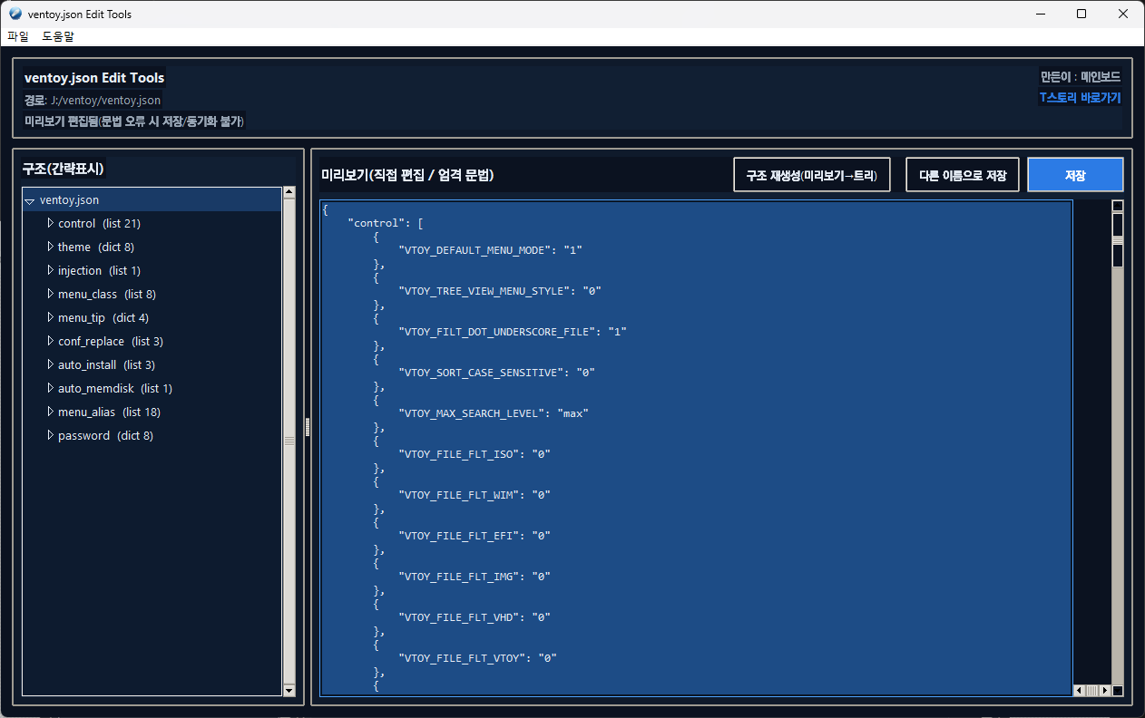Expand the conf_replace (list 3) node
Screen dimensions: 1145x718
(x=51, y=341)
